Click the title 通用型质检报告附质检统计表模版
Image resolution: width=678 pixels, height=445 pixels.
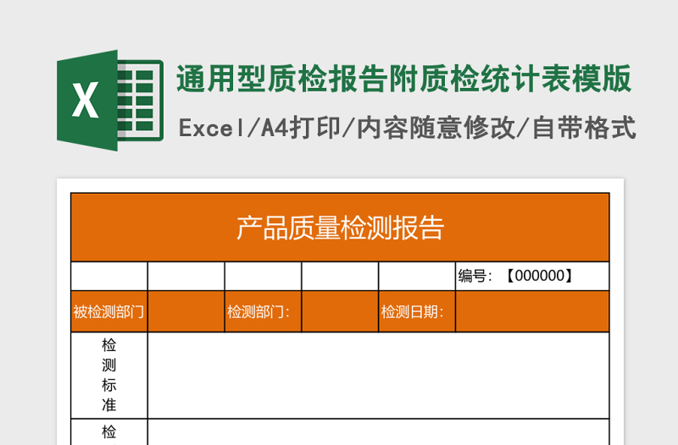(x=404, y=79)
